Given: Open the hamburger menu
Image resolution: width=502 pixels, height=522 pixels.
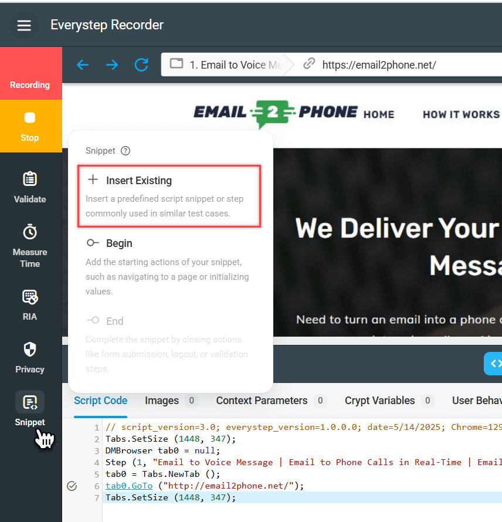Looking at the screenshot, I should (24, 25).
